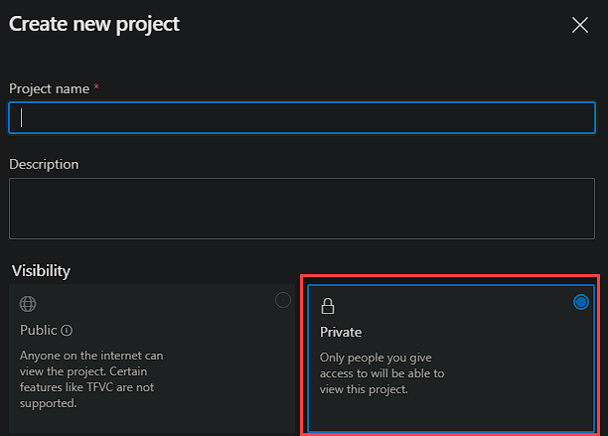Open the info icon beside Public

pos(67,331)
